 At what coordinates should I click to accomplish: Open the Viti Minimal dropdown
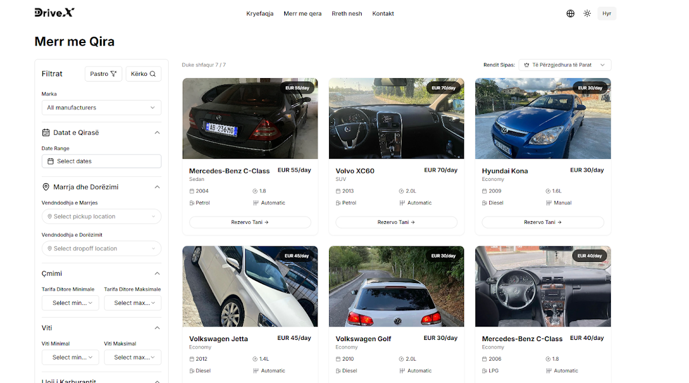71,357
